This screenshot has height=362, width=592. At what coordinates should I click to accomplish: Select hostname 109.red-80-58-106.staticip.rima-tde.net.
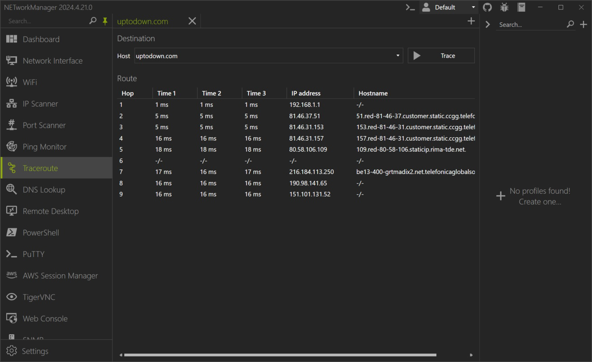[411, 149]
